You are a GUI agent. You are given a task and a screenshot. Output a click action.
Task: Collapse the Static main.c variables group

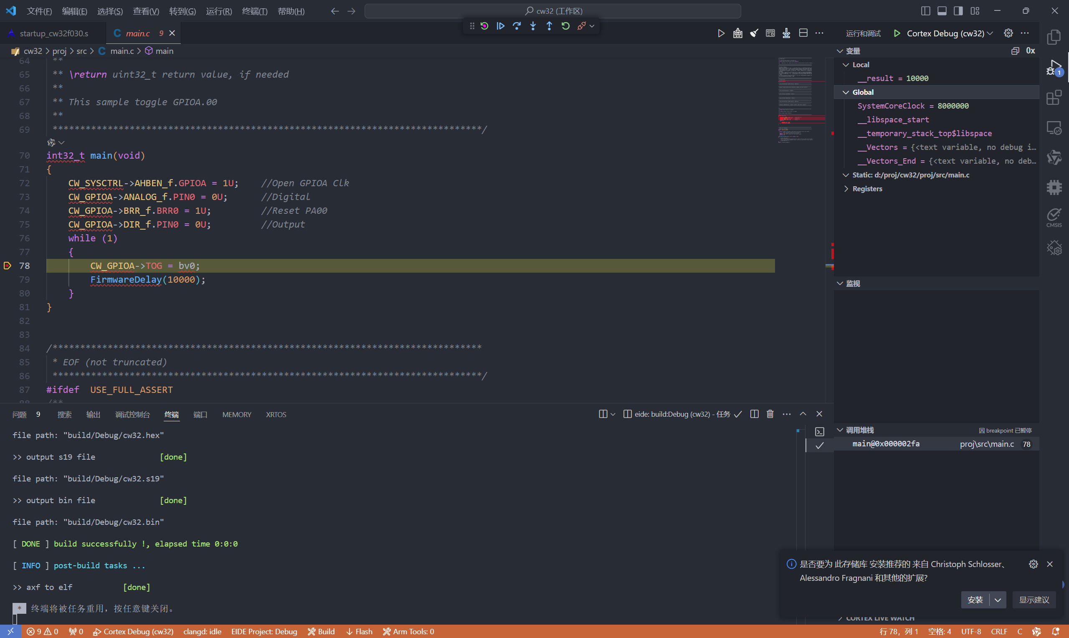[846, 175]
